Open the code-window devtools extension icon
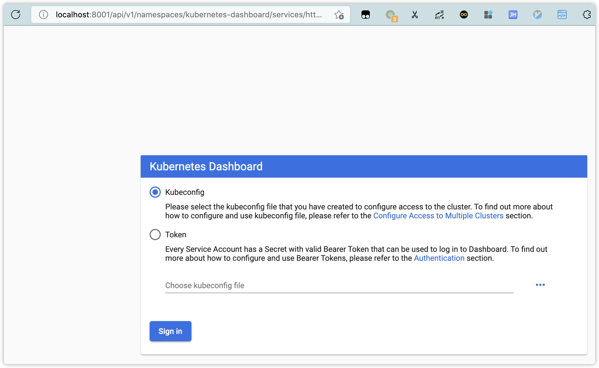599x368 pixels. click(562, 15)
